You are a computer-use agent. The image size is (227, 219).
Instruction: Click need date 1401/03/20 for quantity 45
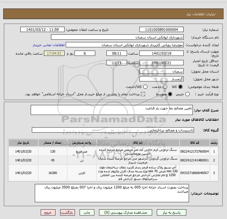23,160
